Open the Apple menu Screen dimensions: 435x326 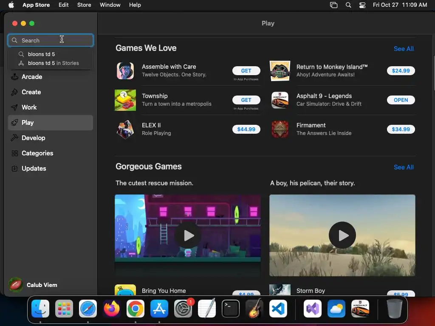tap(11, 5)
